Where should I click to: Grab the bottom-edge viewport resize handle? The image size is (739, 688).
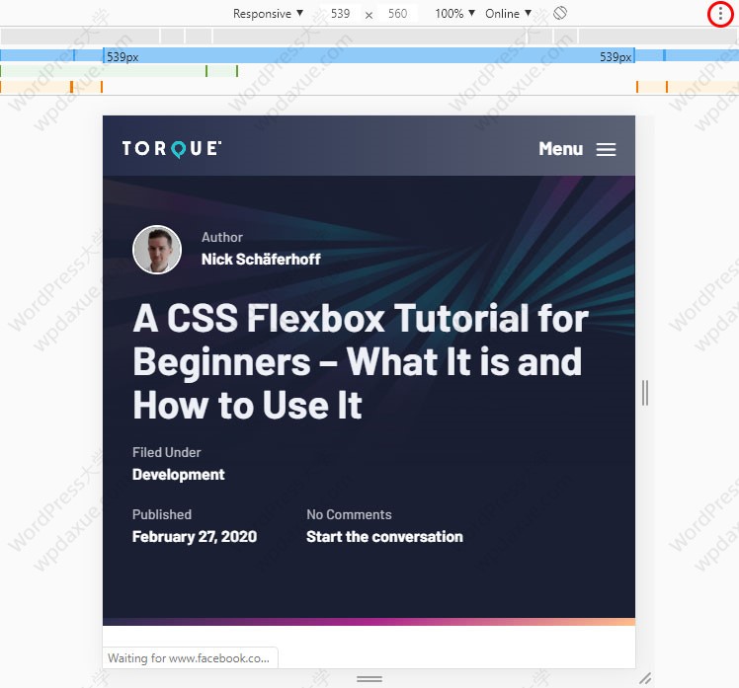click(x=369, y=678)
